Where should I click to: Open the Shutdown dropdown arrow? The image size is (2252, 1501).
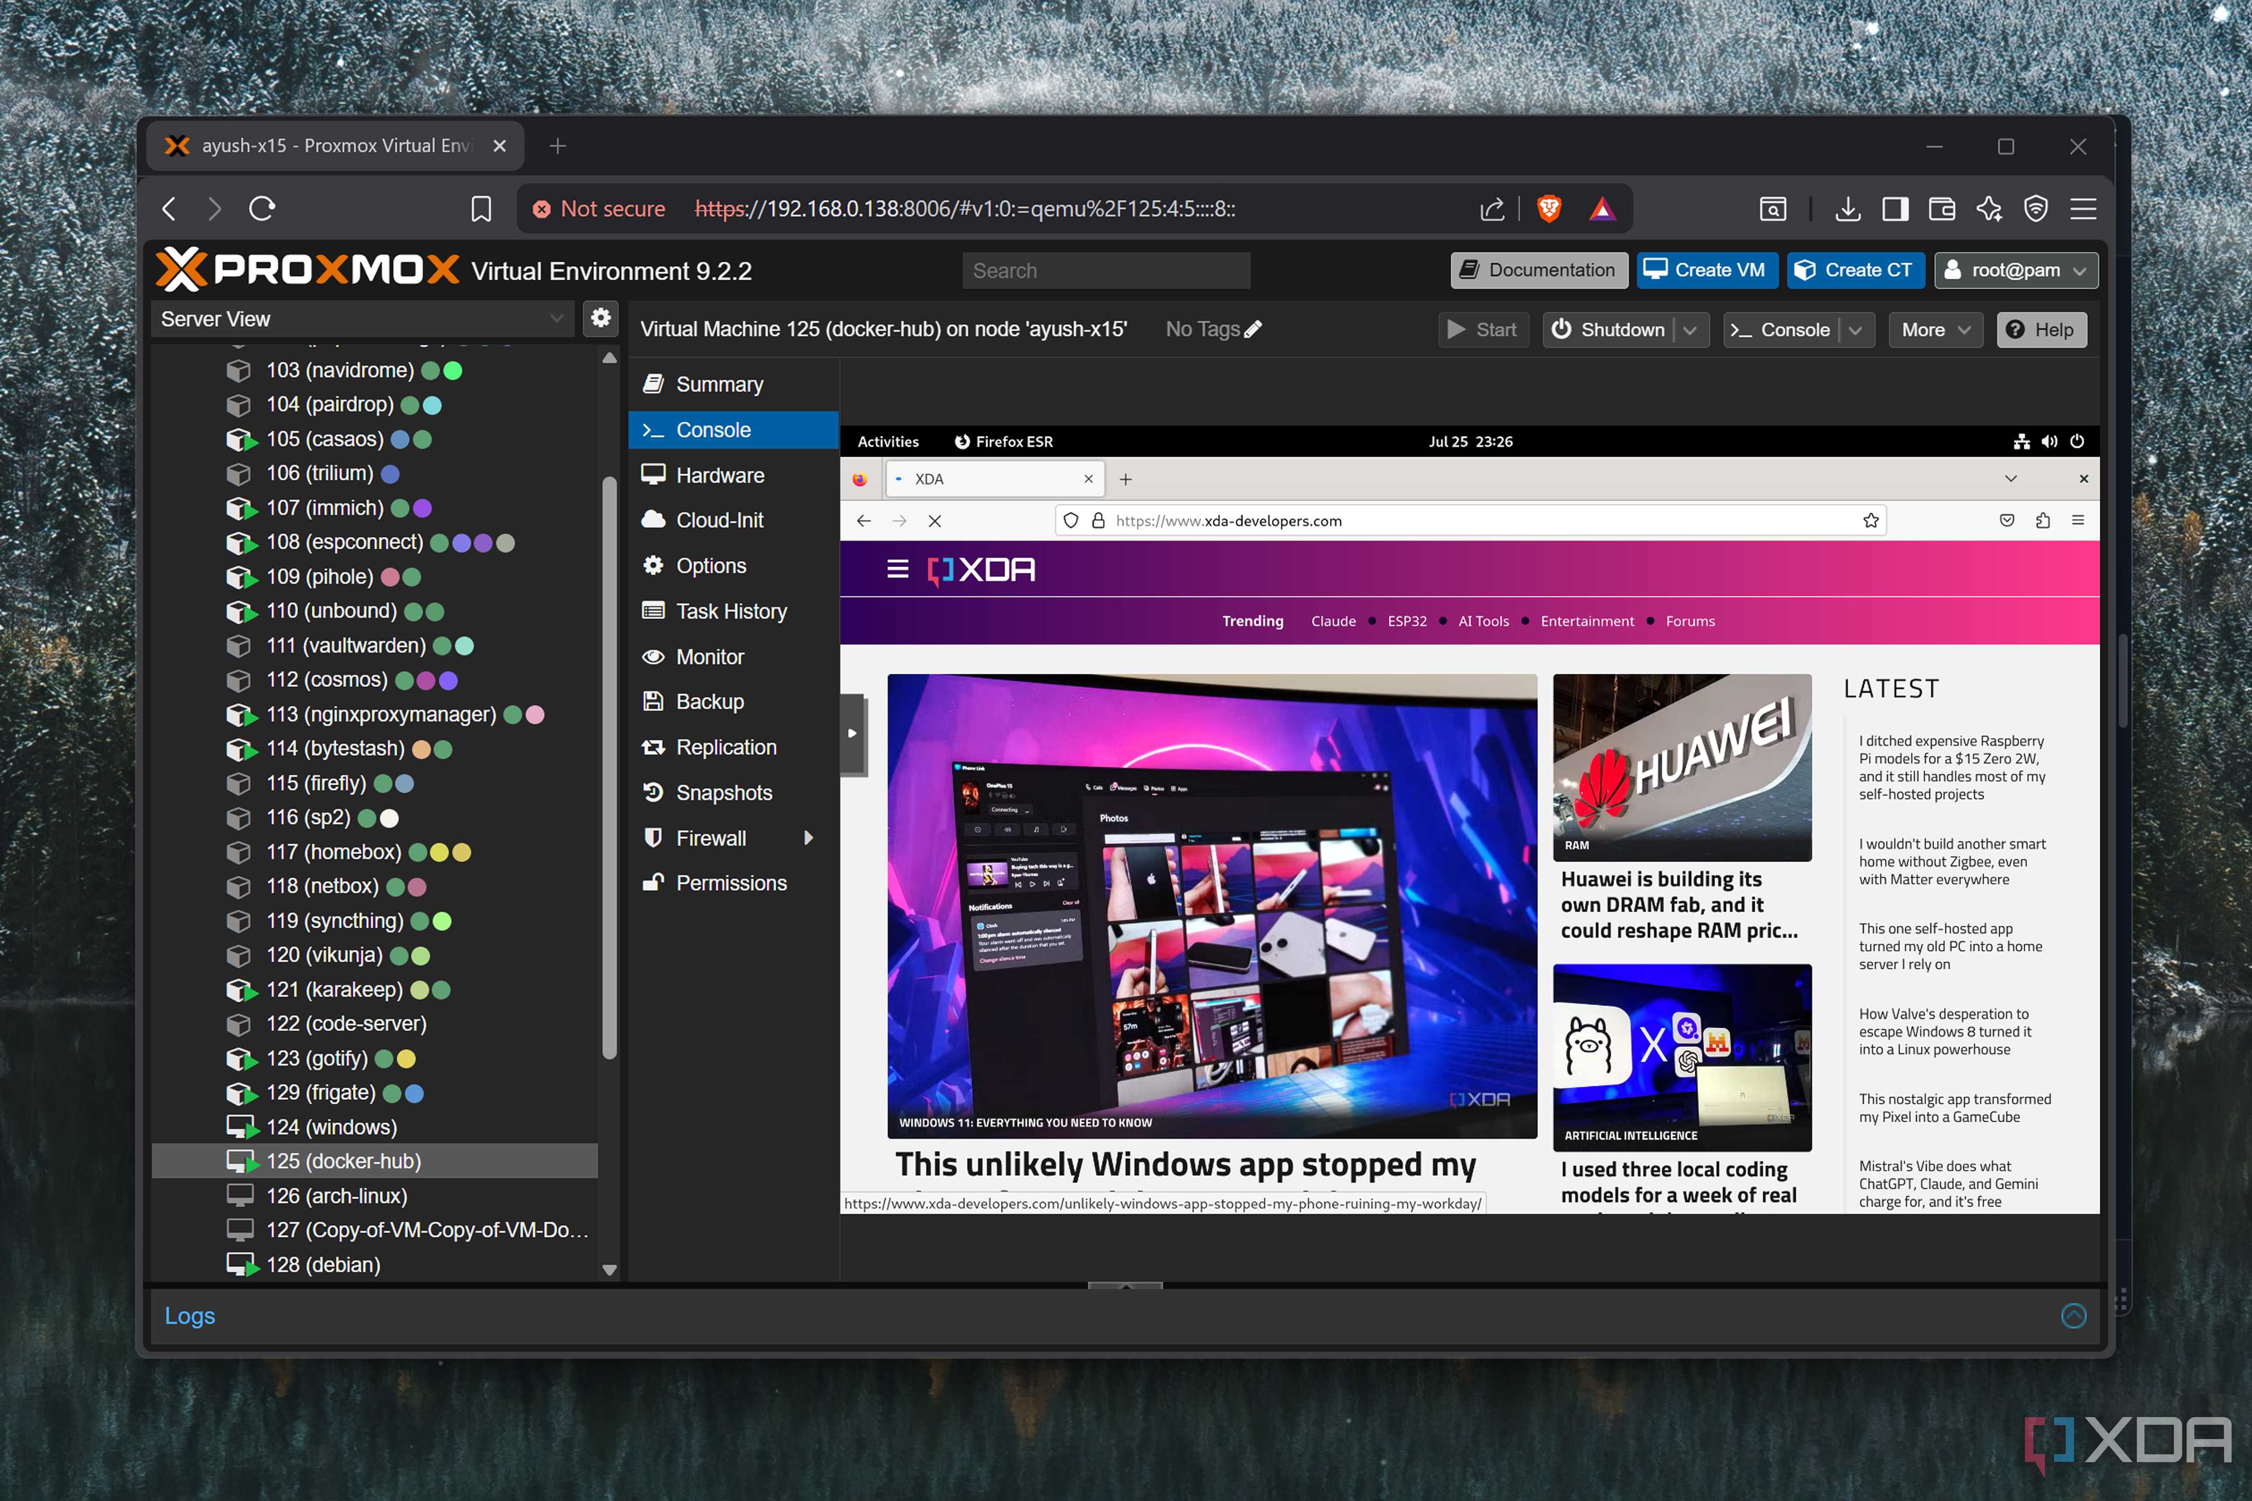point(1690,329)
